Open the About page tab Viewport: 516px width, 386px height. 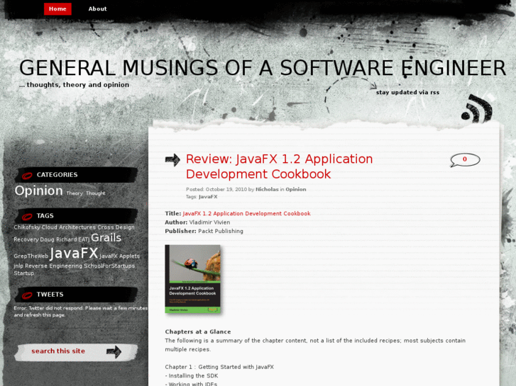tap(97, 9)
